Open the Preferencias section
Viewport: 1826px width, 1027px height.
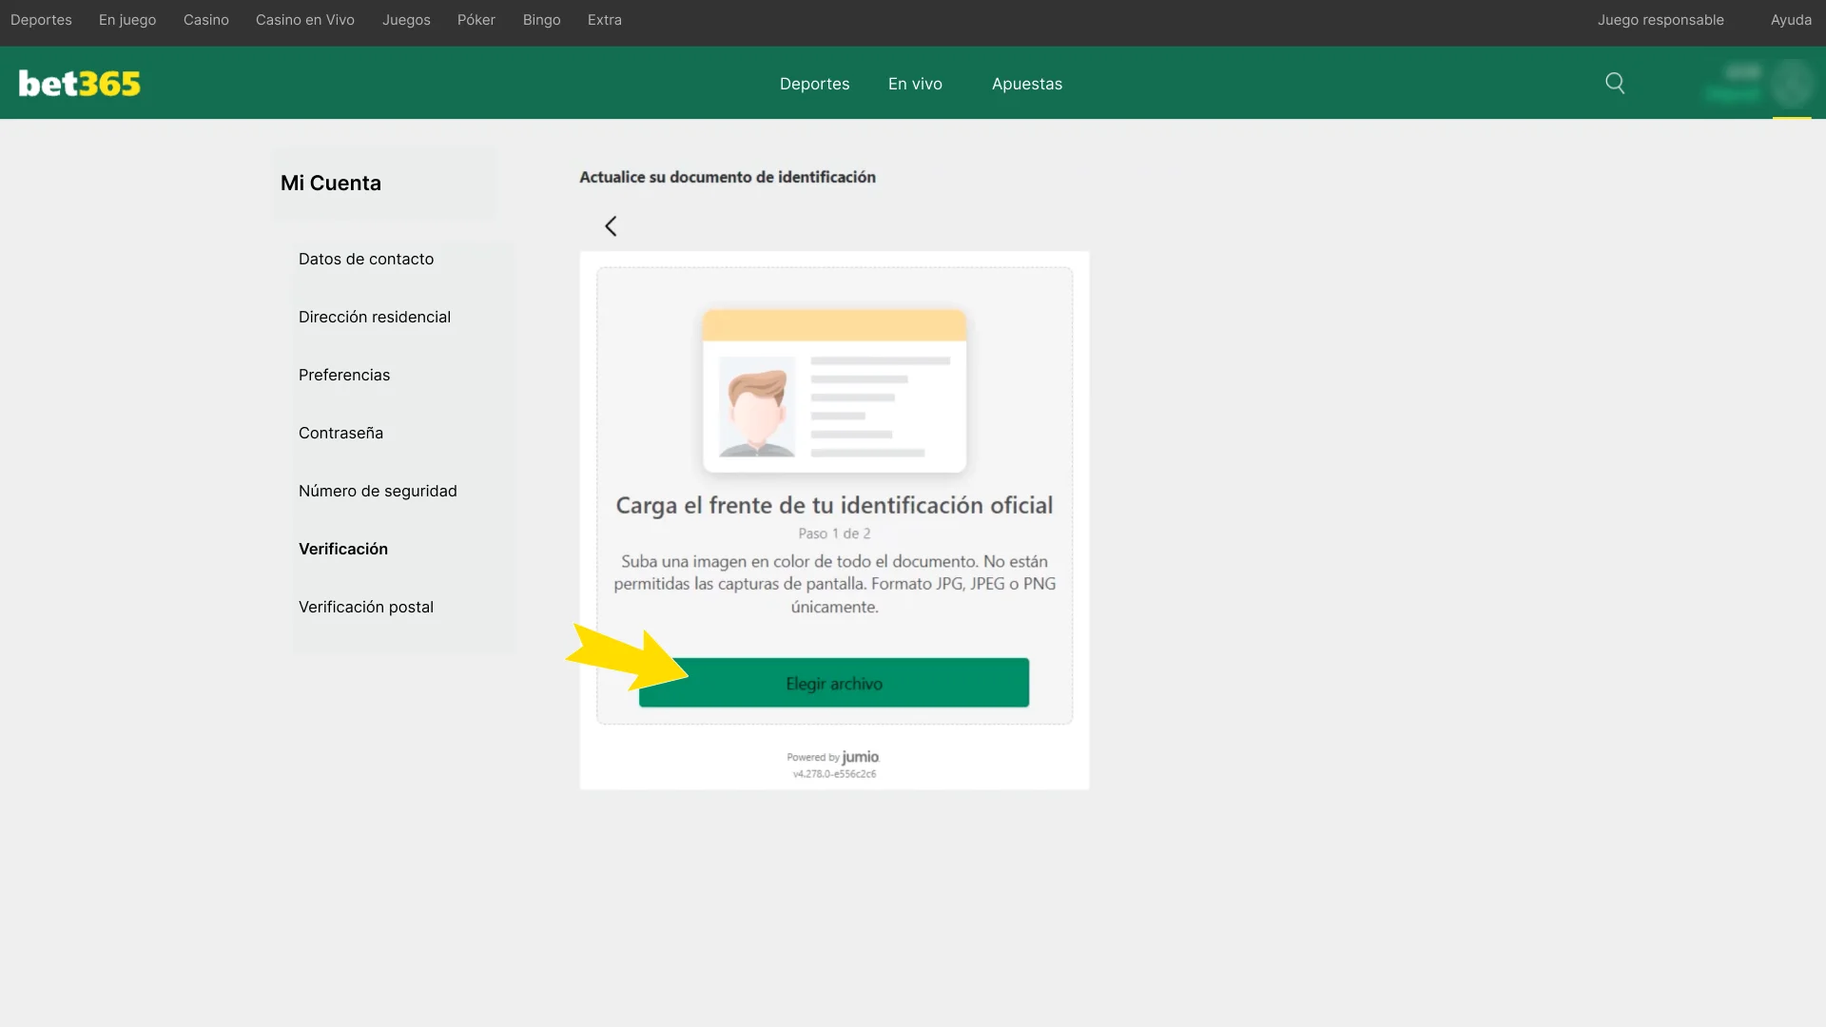pyautogui.click(x=344, y=375)
